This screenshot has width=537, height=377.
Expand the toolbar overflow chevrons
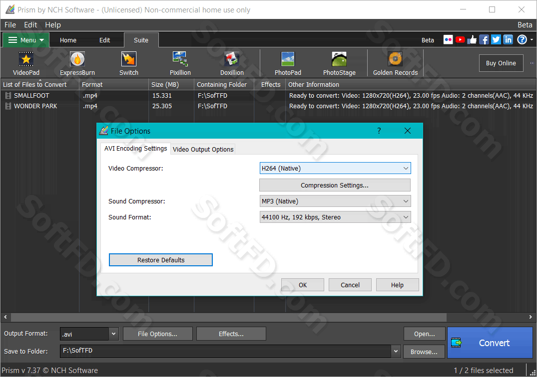coord(532,63)
